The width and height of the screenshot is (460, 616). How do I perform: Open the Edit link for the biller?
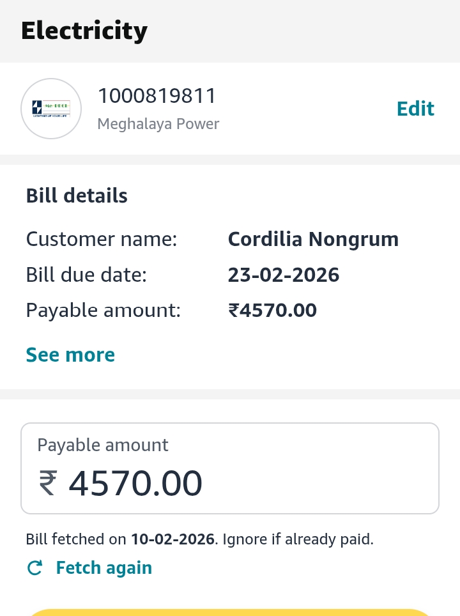click(x=415, y=109)
